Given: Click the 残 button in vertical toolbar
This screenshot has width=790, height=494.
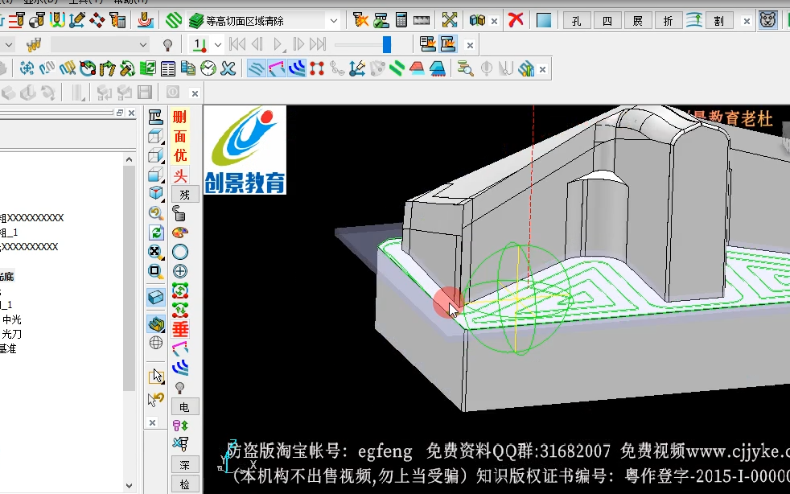Looking at the screenshot, I should [x=185, y=195].
